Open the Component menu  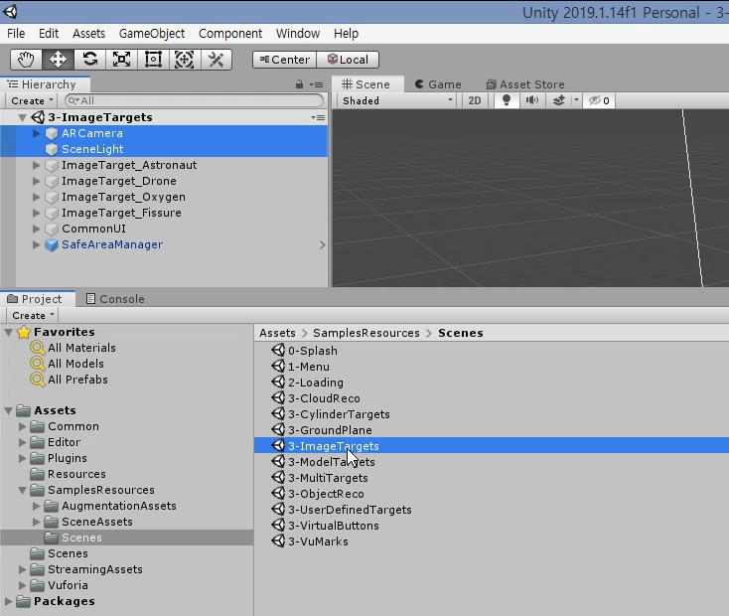point(230,34)
